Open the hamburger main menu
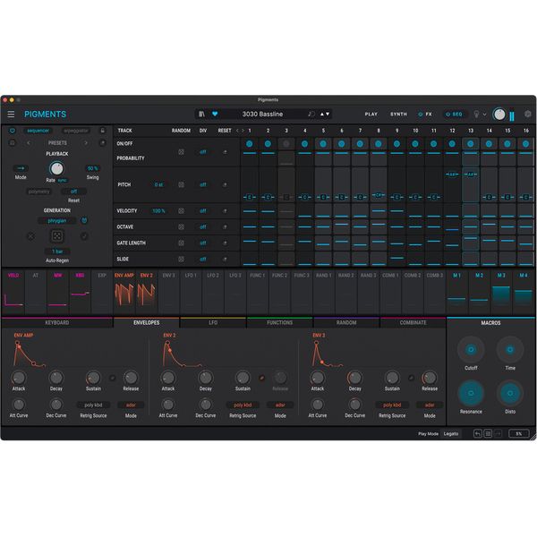This screenshot has height=537, width=537. coord(12,115)
